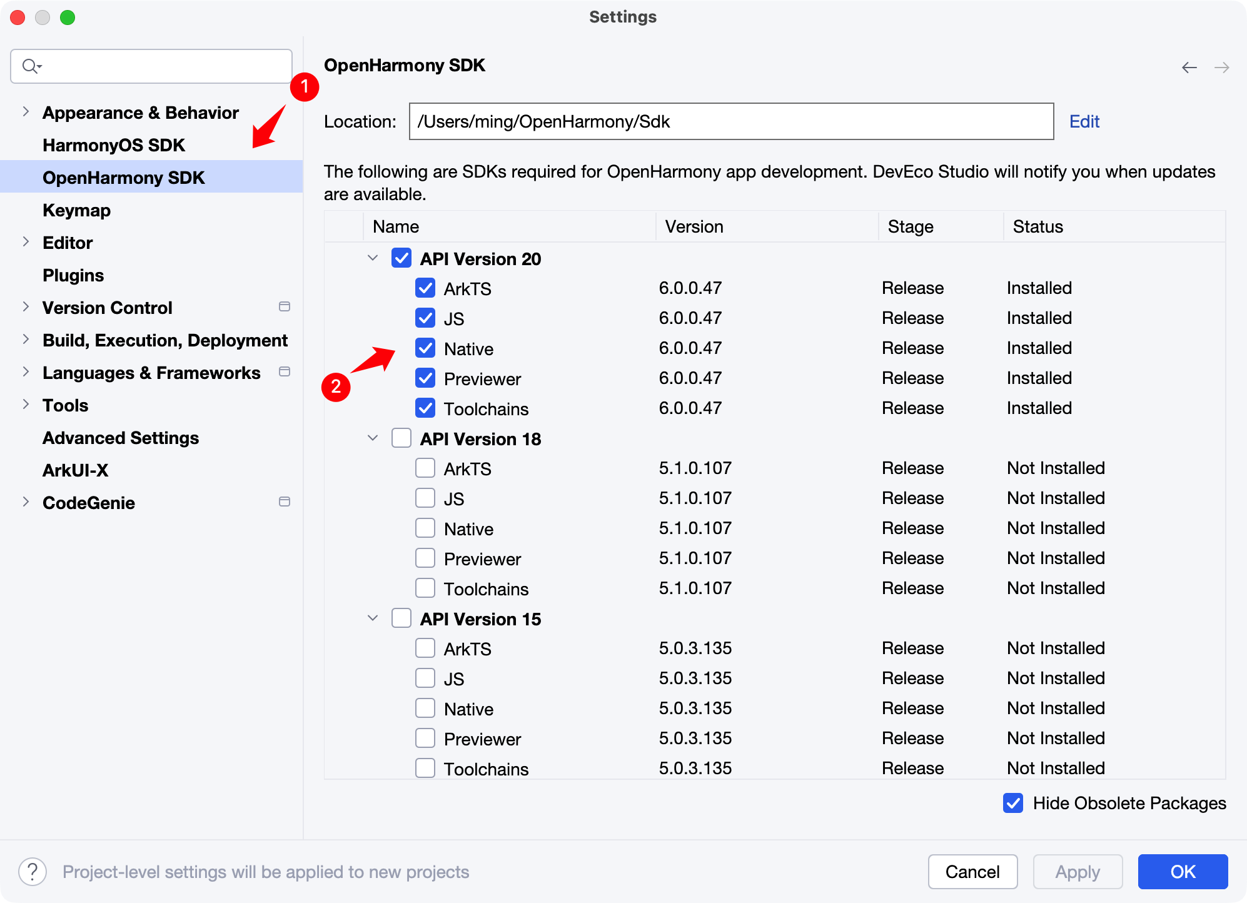This screenshot has width=1247, height=903.
Task: Expand the CodeGenie settings section
Action: coord(26,502)
